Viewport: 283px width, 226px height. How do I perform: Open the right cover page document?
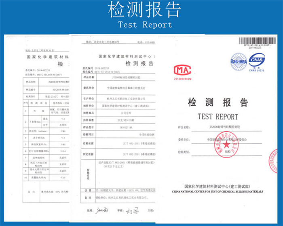tap(218, 121)
